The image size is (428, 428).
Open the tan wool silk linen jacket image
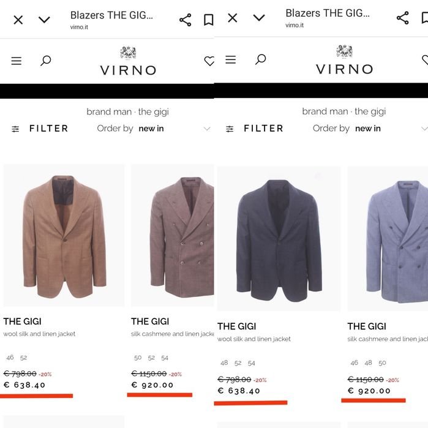click(64, 235)
